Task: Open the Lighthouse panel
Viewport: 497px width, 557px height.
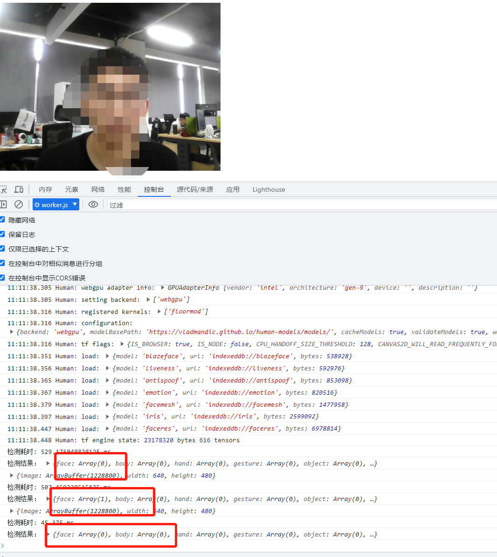Action: tap(269, 189)
